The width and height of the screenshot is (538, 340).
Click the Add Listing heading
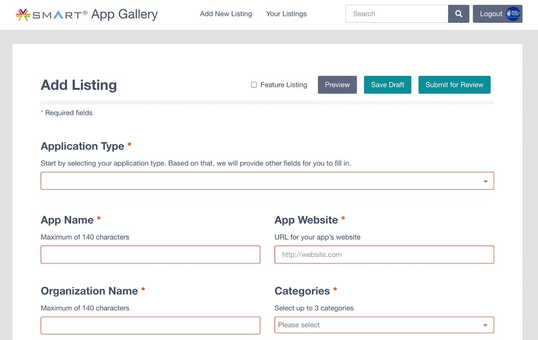point(79,85)
